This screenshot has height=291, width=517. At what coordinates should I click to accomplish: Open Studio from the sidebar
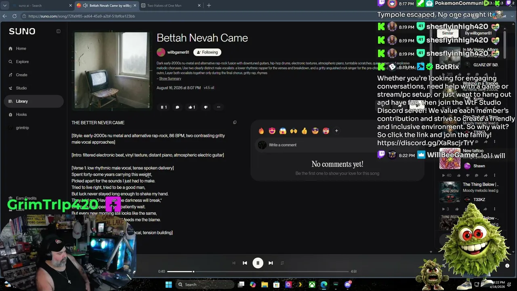[x=21, y=88]
